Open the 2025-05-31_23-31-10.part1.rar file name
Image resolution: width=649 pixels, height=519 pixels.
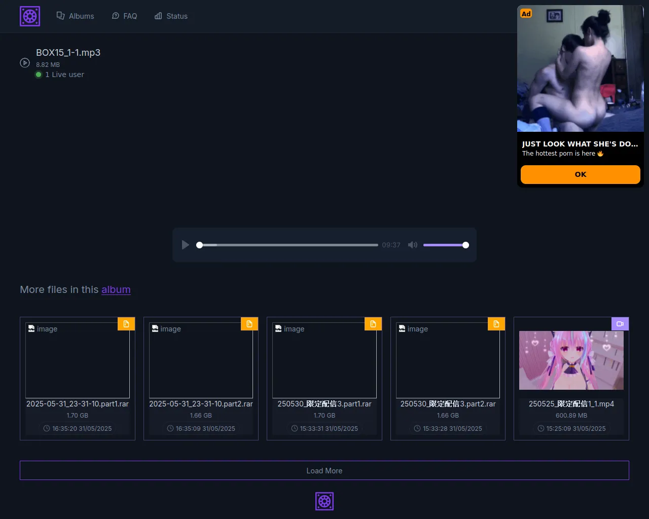click(78, 404)
